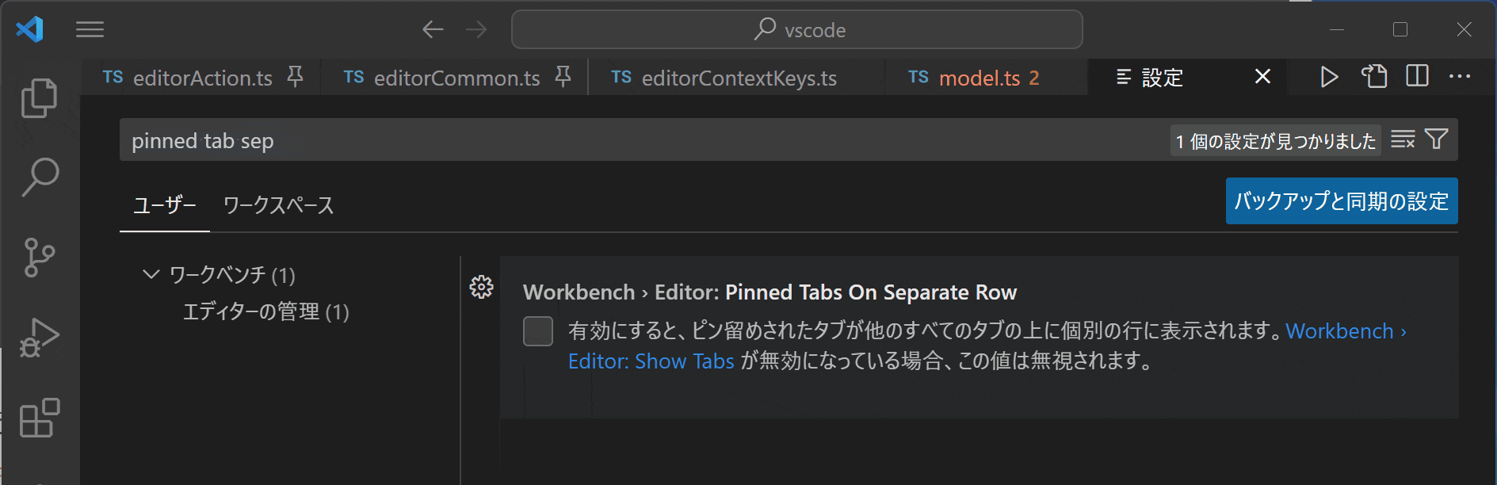The height and width of the screenshot is (485, 1497).
Task: Select エディターの管理 (1) tree item
Action: point(266,311)
